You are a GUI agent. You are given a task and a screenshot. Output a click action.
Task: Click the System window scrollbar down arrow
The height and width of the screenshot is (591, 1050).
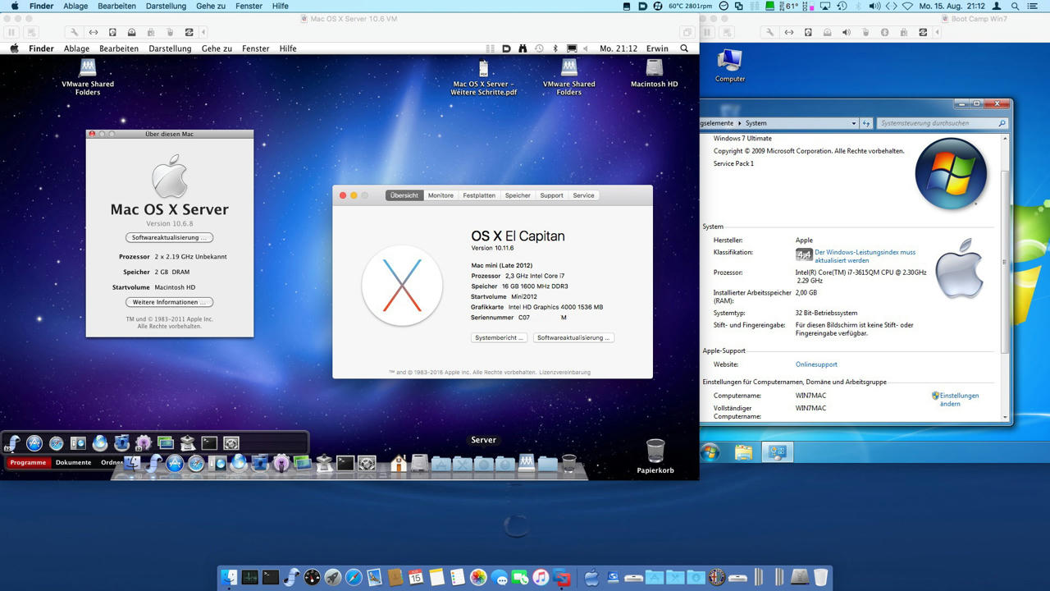pos(1006,417)
